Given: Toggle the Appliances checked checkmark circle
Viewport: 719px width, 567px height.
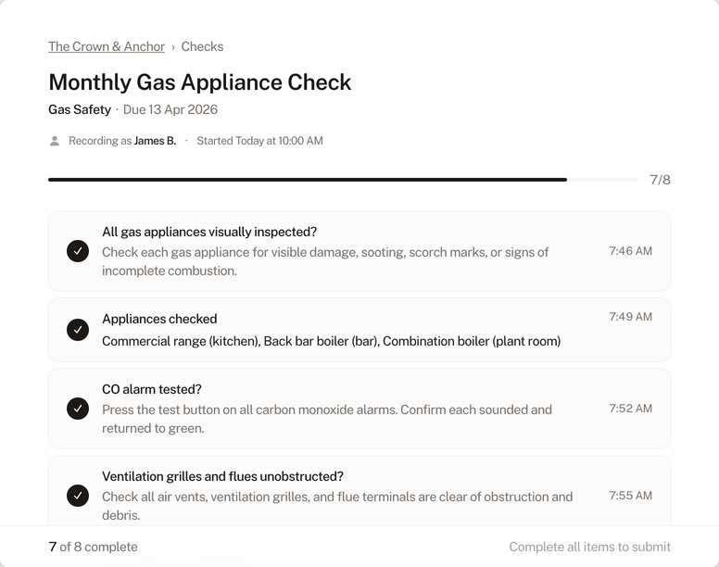Looking at the screenshot, I should pyautogui.click(x=78, y=330).
